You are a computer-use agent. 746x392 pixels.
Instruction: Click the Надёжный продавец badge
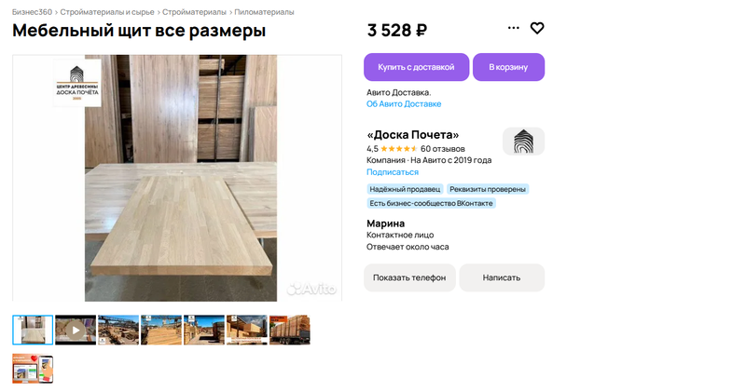[405, 189]
